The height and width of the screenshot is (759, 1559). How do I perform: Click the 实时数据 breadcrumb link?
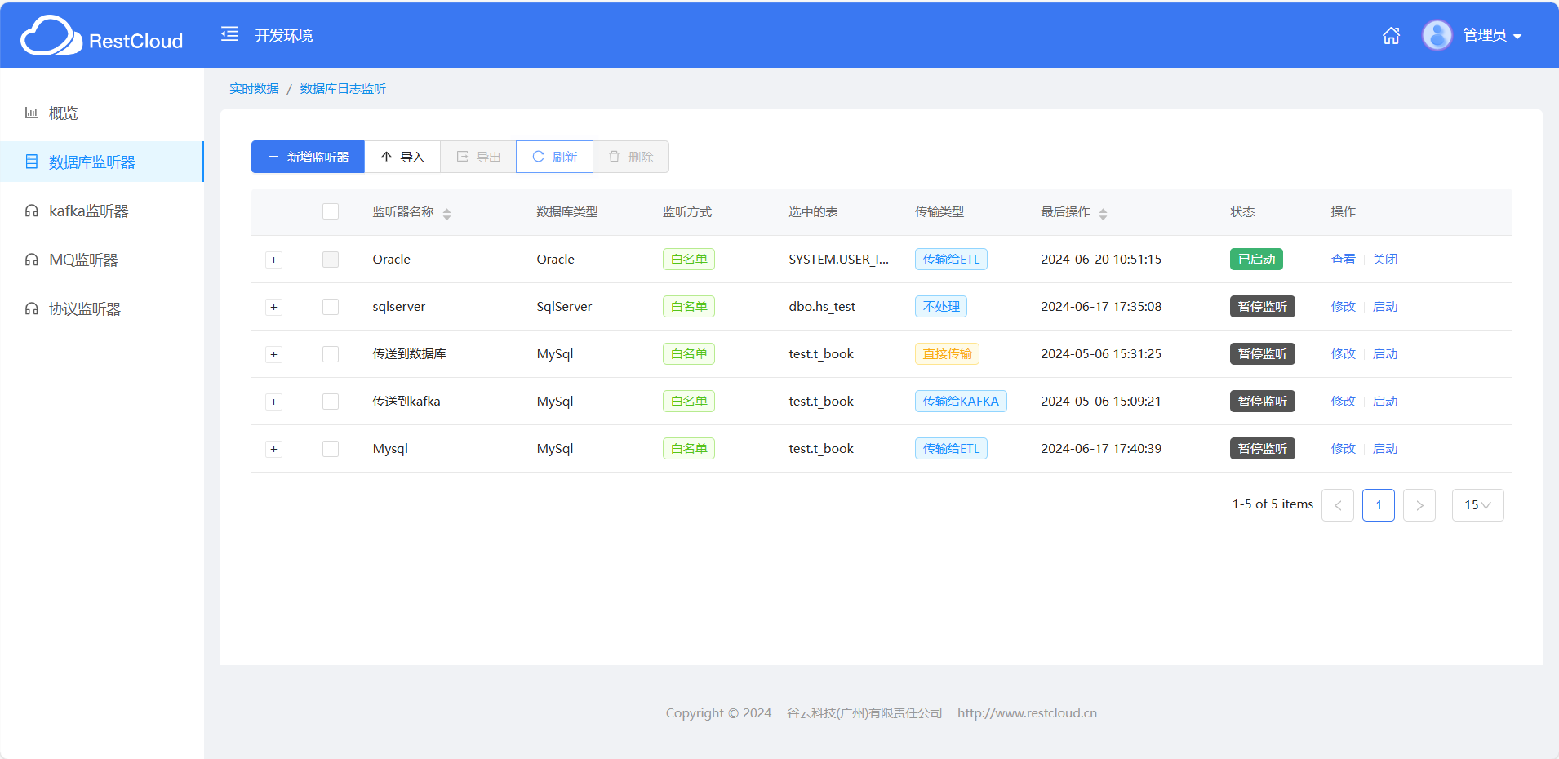click(254, 88)
